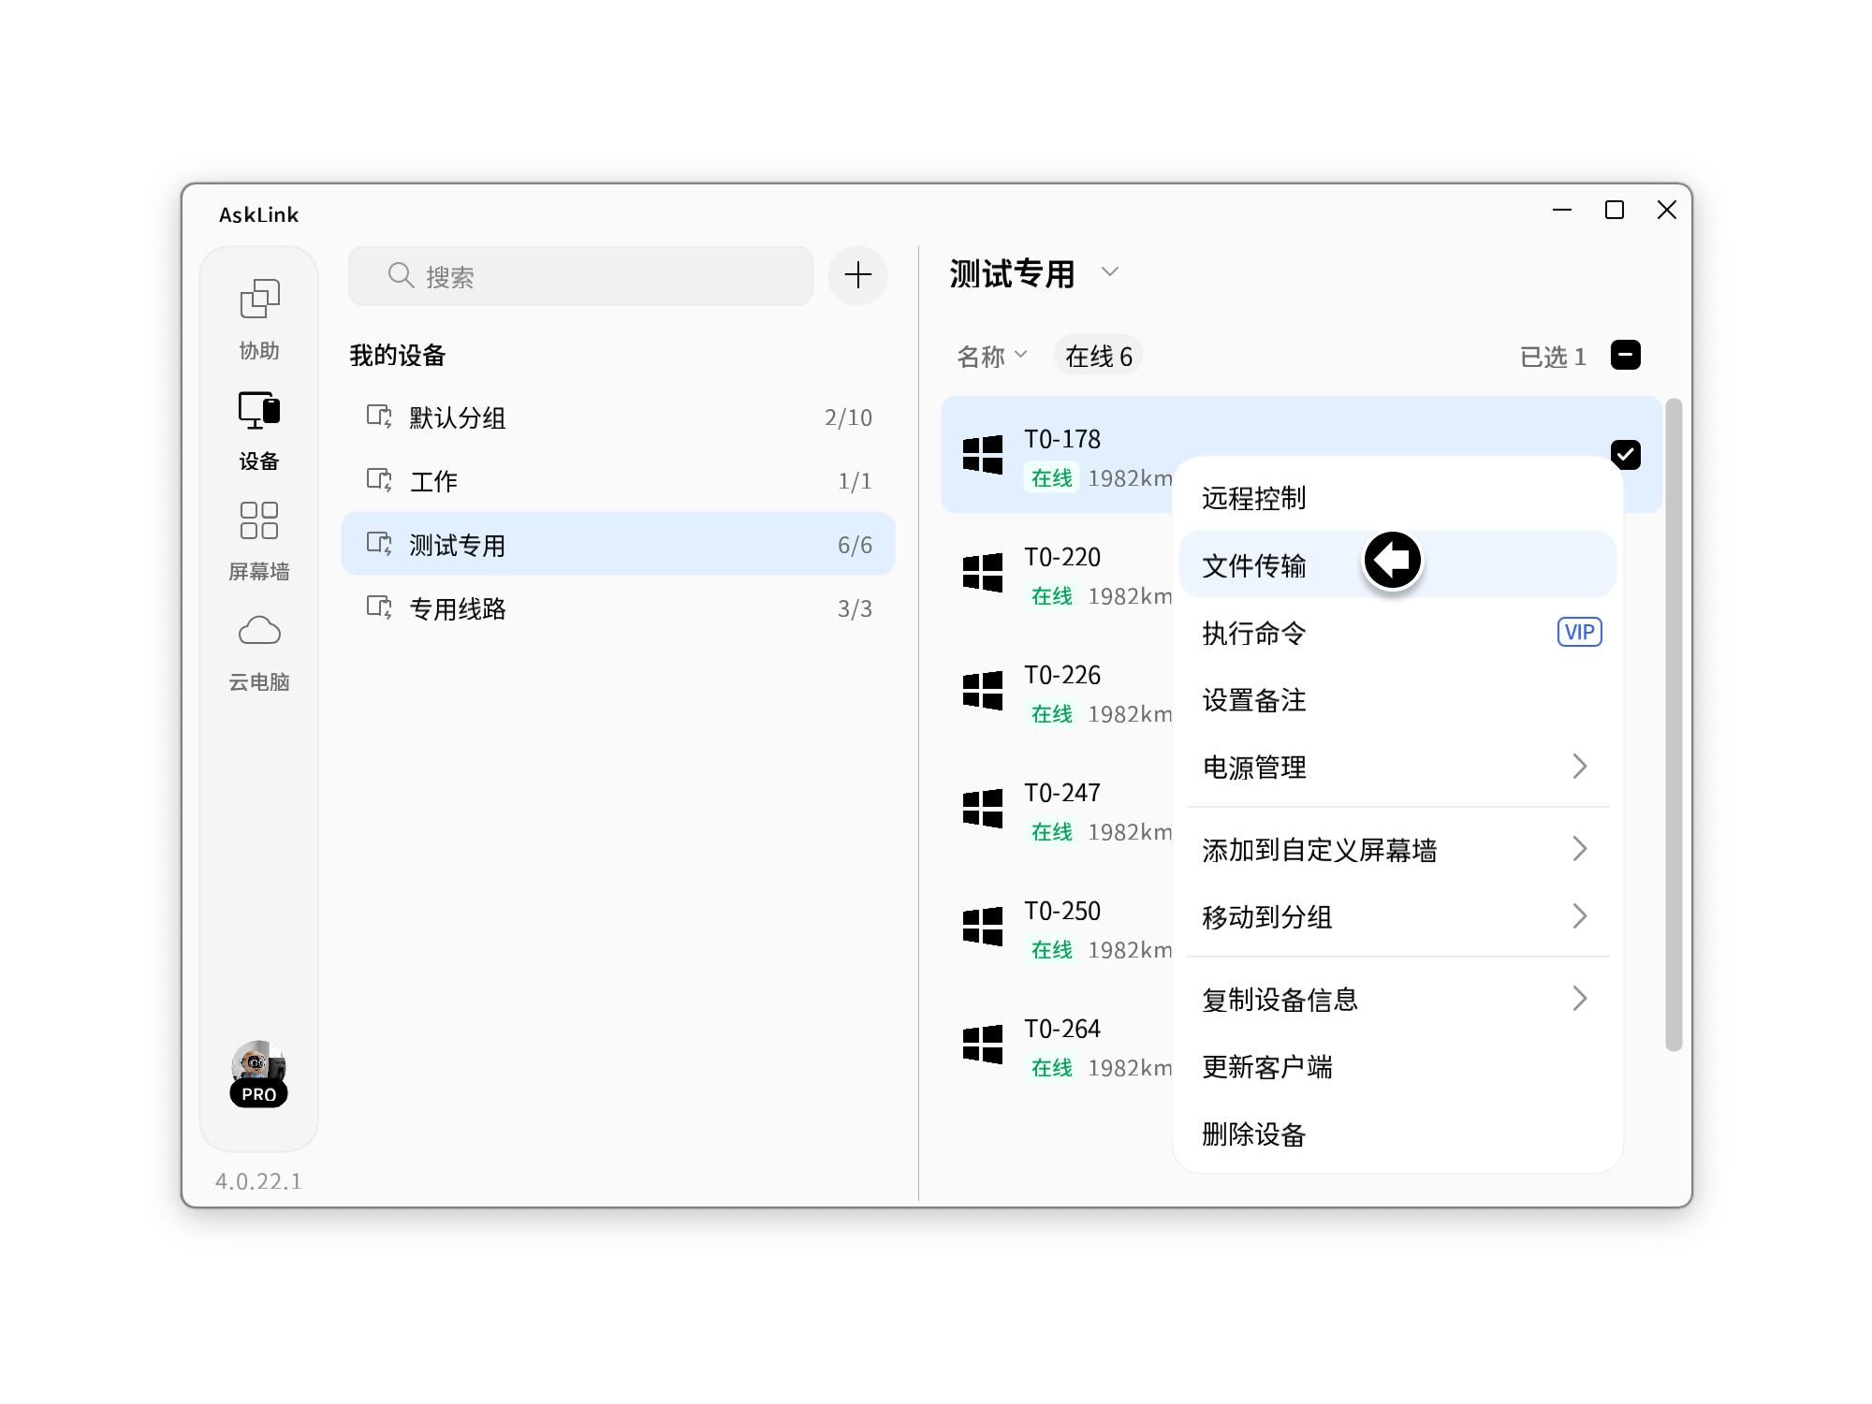Image resolution: width=1872 pixels, height=1404 pixels.
Task: Select 文件传输 from the context menu
Action: click(1254, 565)
